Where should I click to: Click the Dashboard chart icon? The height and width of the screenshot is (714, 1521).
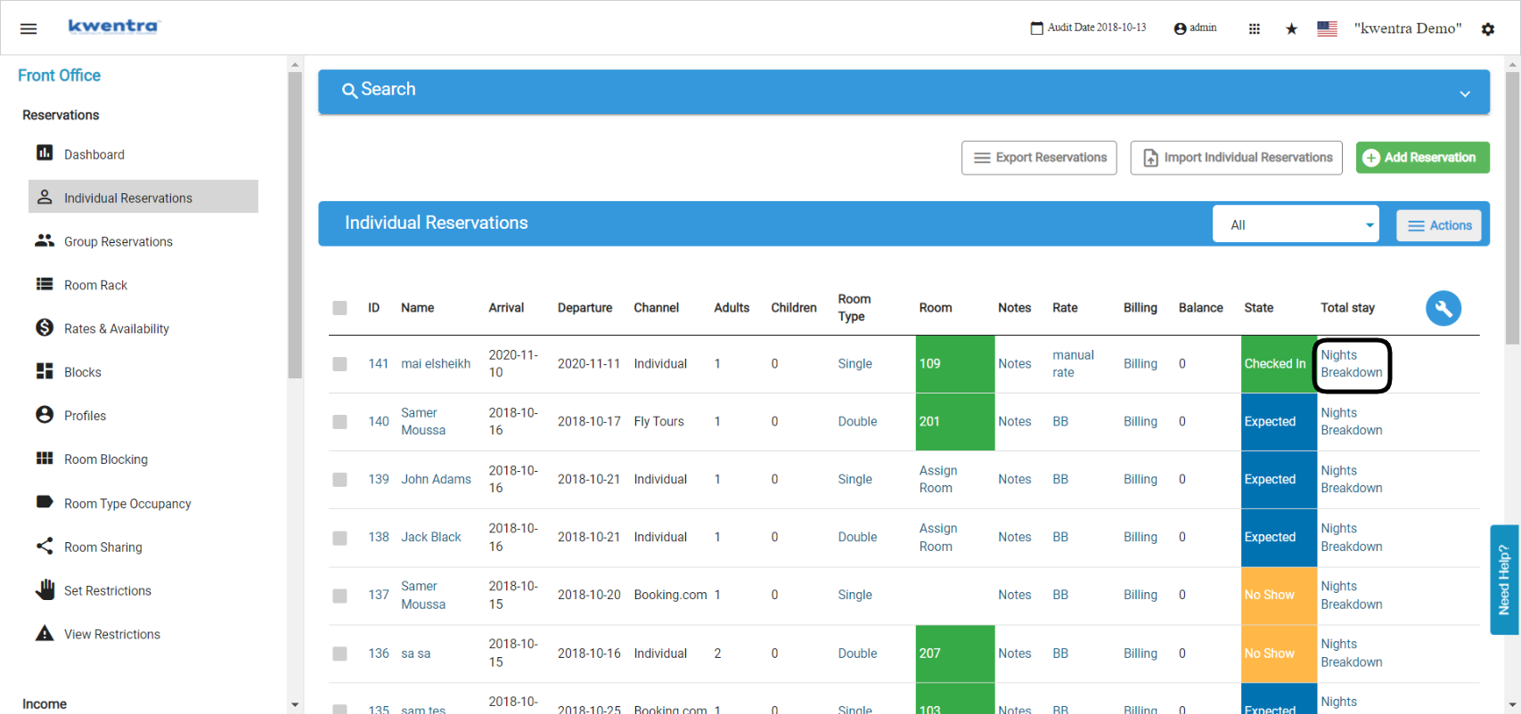tap(45, 153)
